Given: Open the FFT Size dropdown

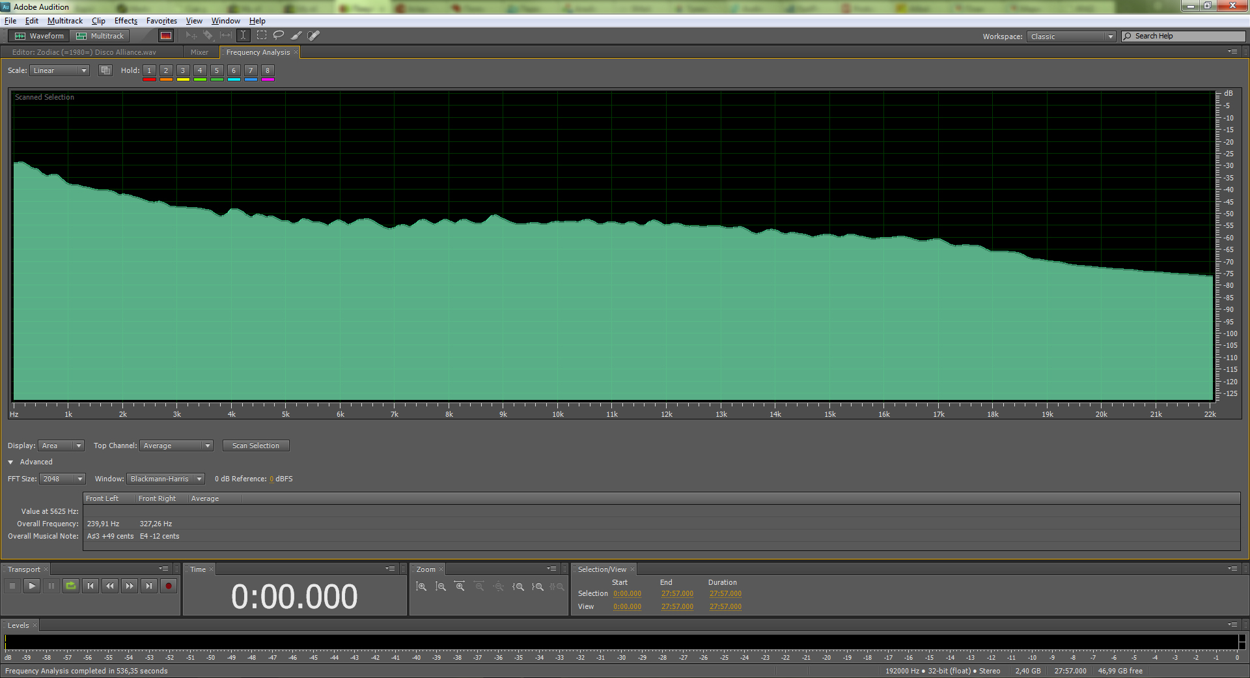Looking at the screenshot, I should (62, 479).
